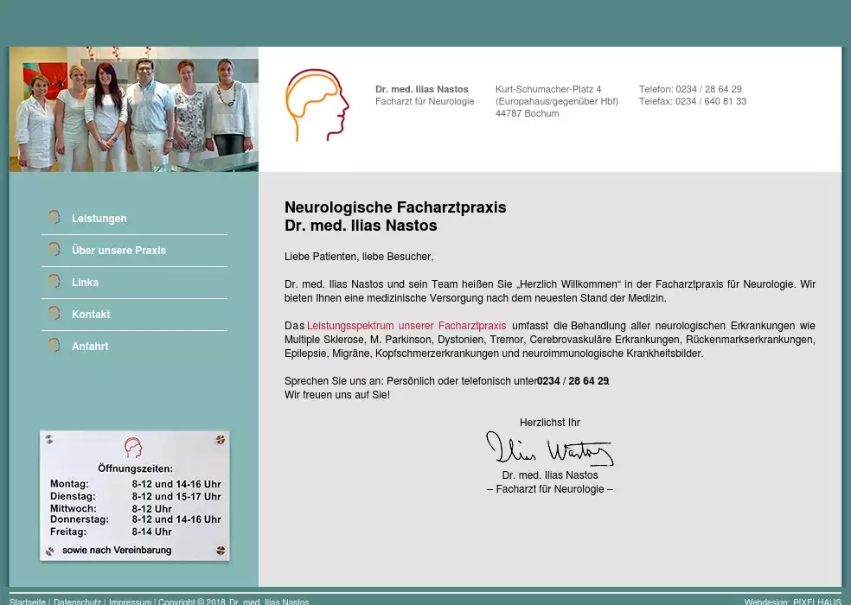Open Impressum in the footer
This screenshot has height=605, width=851.
(130, 602)
